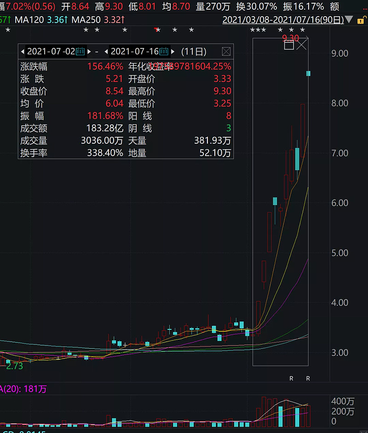Click the 阳线 8 count value

pos(229,116)
